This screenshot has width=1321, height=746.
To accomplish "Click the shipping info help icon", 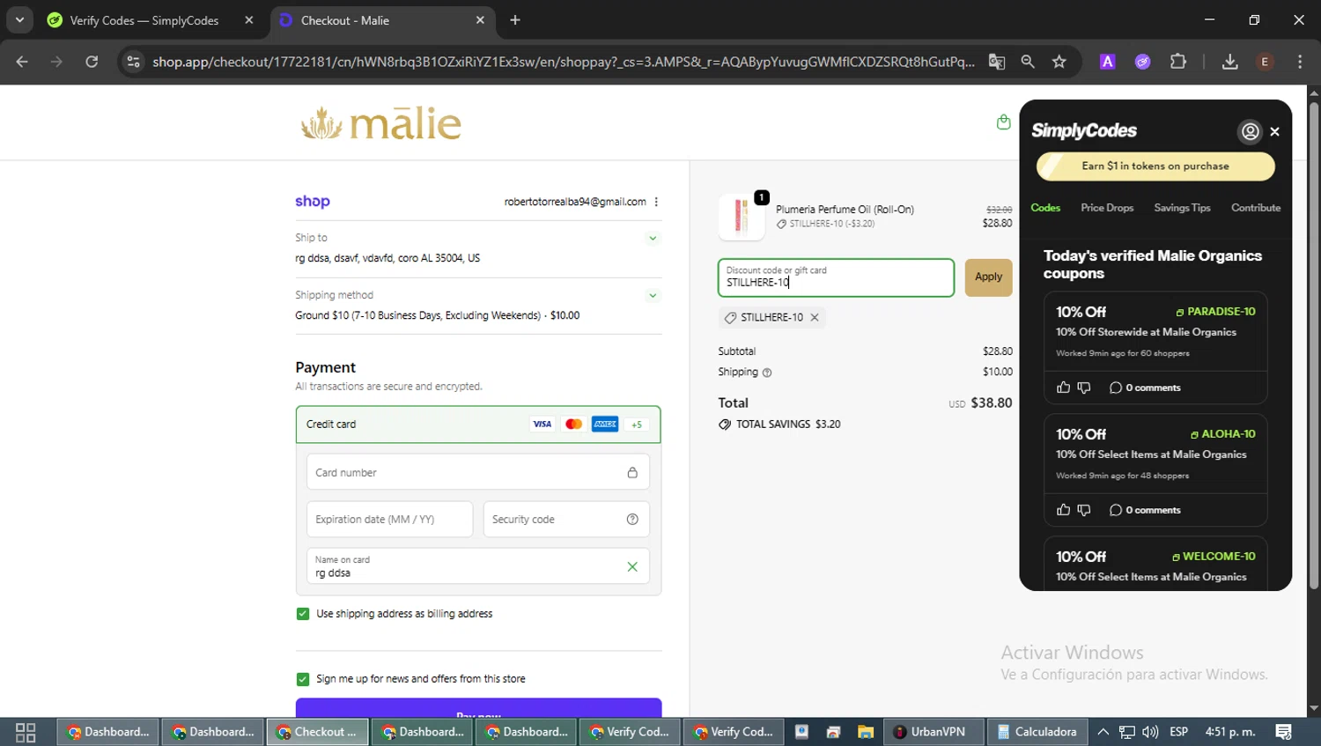I will (767, 373).
